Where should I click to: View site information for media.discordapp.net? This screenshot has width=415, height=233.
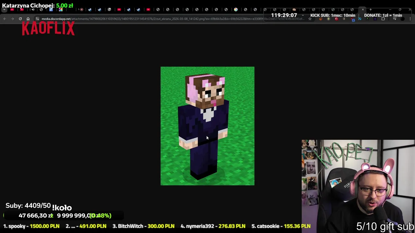(x=37, y=19)
